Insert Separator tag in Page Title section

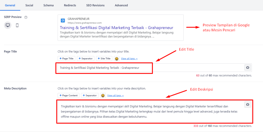[x=86, y=58]
